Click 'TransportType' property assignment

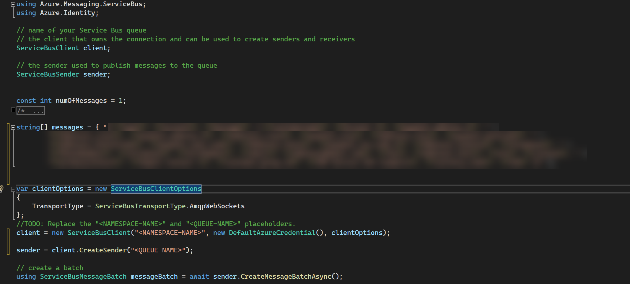pos(58,206)
